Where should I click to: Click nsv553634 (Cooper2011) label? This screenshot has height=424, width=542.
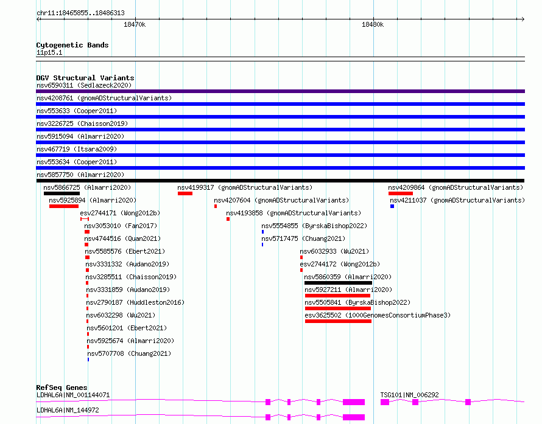tap(77, 162)
